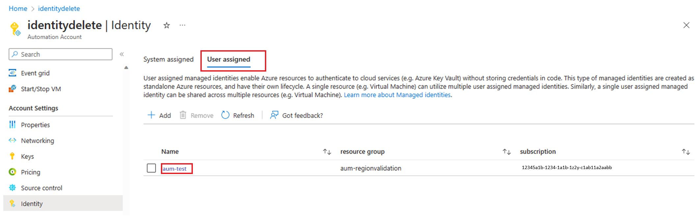Click the Properties bars icon
Screen dimensions: 697x218
coord(13,124)
